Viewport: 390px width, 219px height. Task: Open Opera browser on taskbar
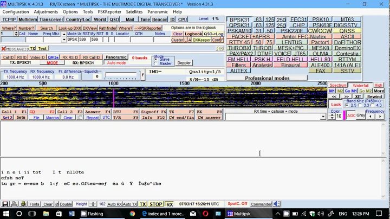(205, 214)
